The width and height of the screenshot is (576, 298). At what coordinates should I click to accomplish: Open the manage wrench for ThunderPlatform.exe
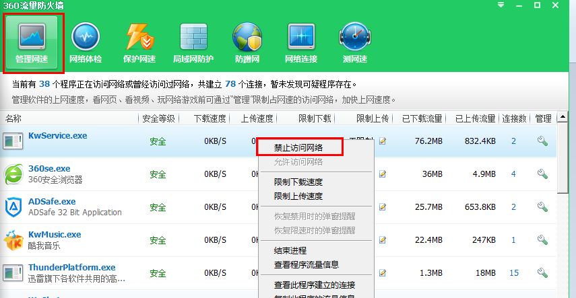pyautogui.click(x=542, y=272)
